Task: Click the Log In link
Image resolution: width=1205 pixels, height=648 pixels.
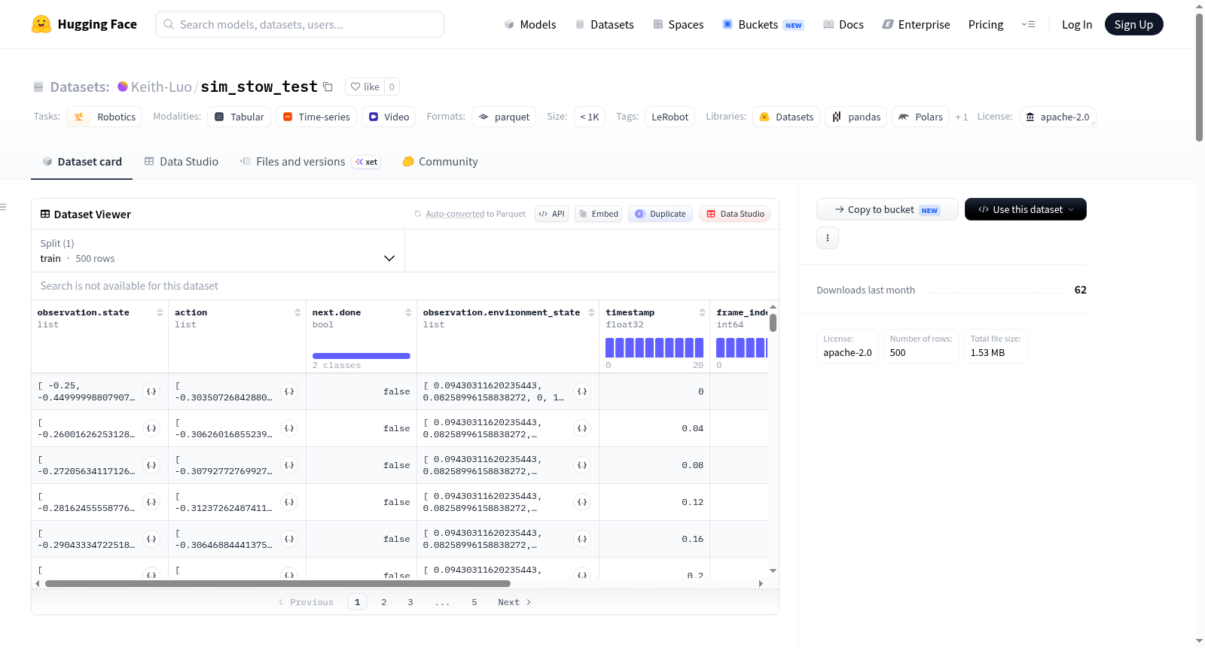Action: (1077, 24)
